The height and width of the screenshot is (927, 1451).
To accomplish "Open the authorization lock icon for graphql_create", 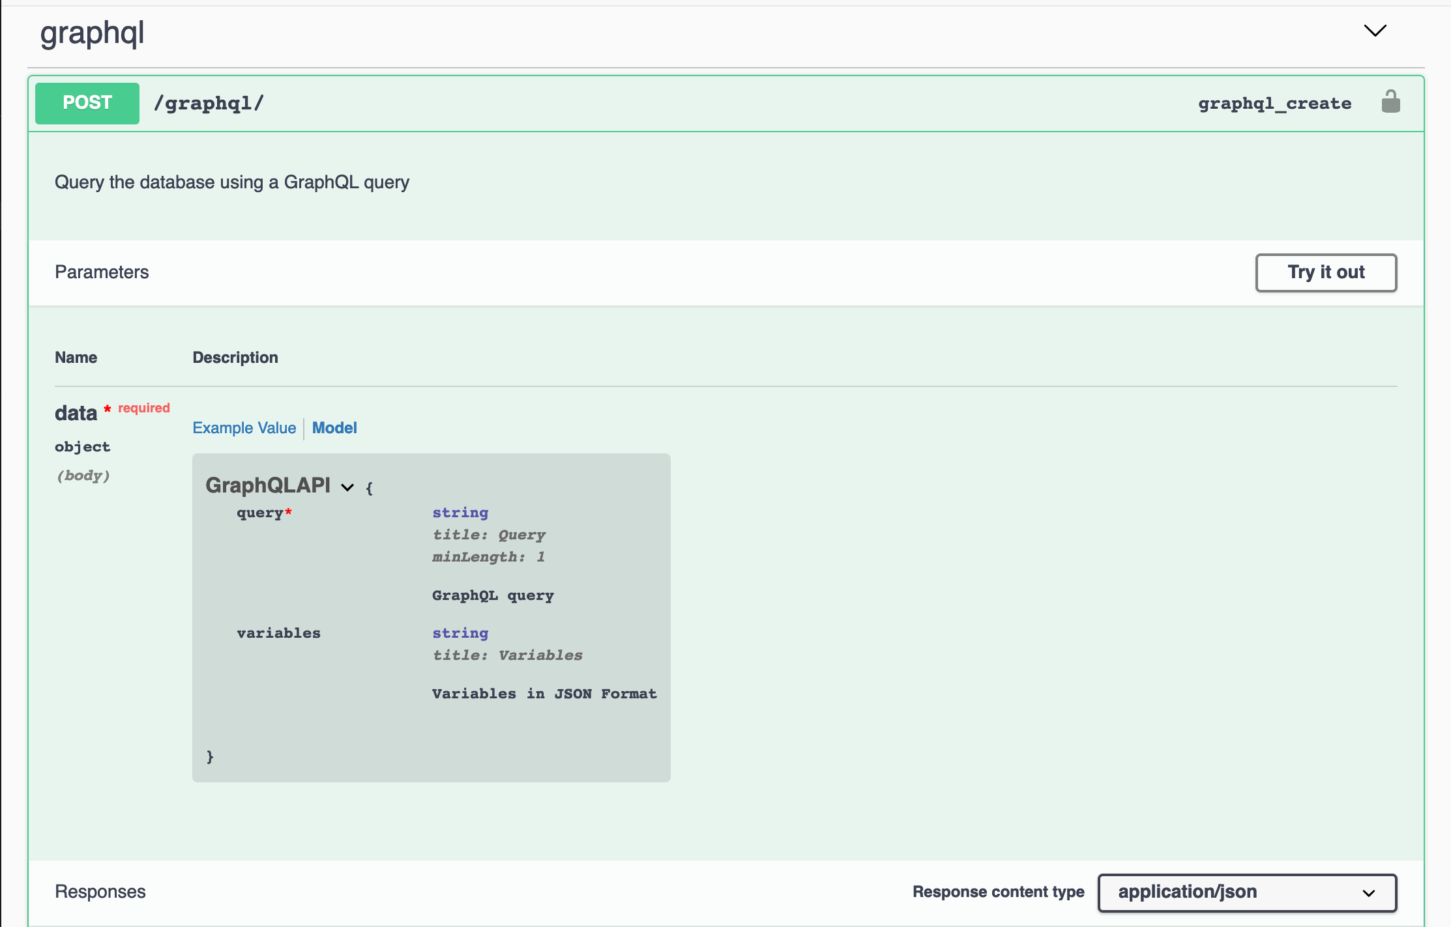I will (x=1391, y=102).
